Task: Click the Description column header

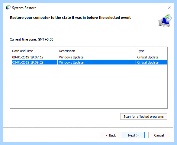Action: coord(67,51)
